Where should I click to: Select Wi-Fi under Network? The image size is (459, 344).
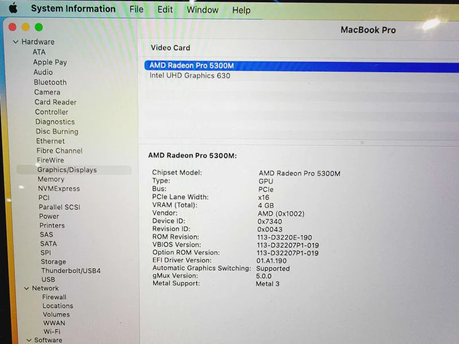pyautogui.click(x=52, y=332)
